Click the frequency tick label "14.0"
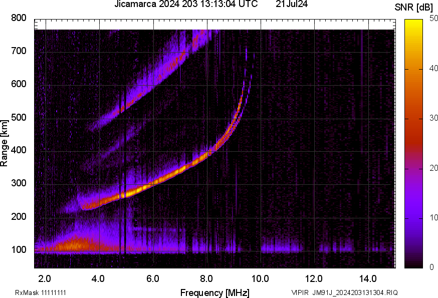Viewport: 438px width, 298px height. tap(368, 278)
